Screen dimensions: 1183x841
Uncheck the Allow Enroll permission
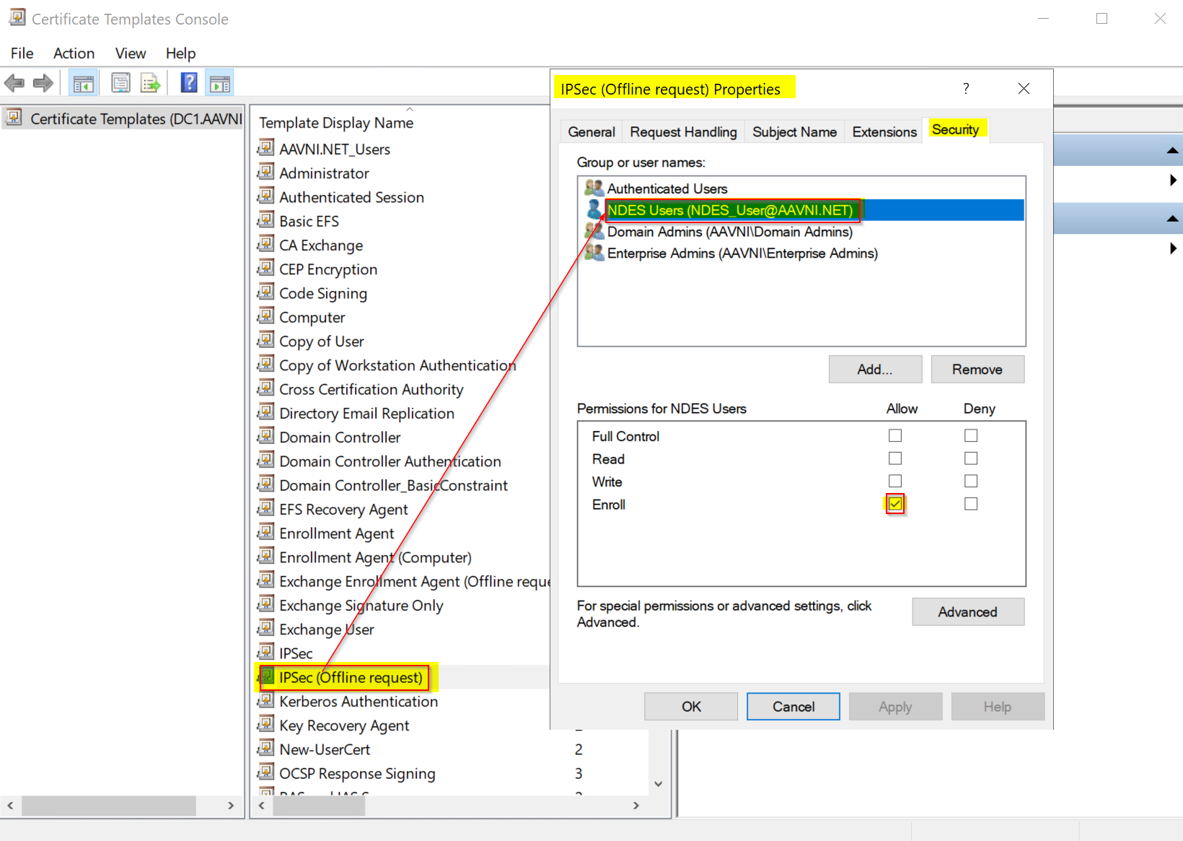click(895, 504)
